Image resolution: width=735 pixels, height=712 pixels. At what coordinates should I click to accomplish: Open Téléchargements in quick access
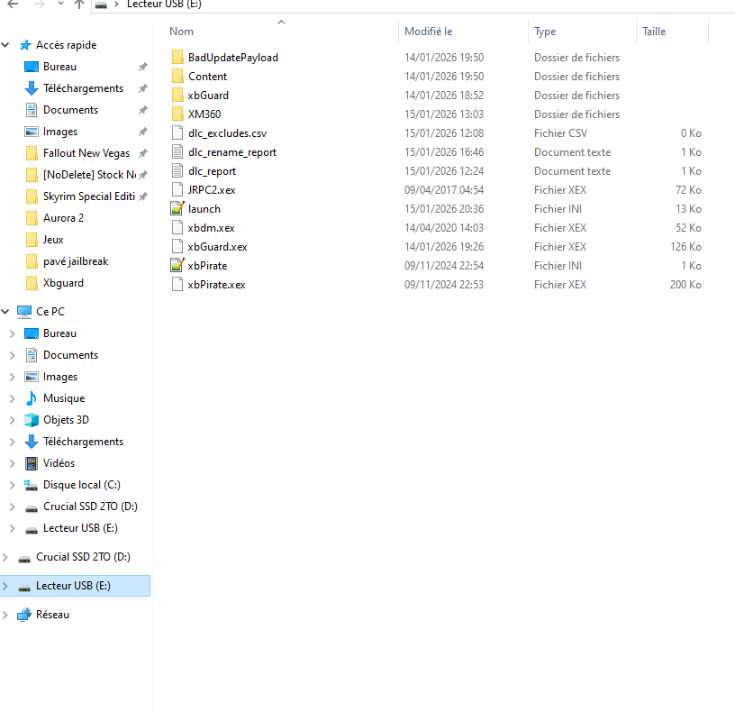tap(83, 88)
